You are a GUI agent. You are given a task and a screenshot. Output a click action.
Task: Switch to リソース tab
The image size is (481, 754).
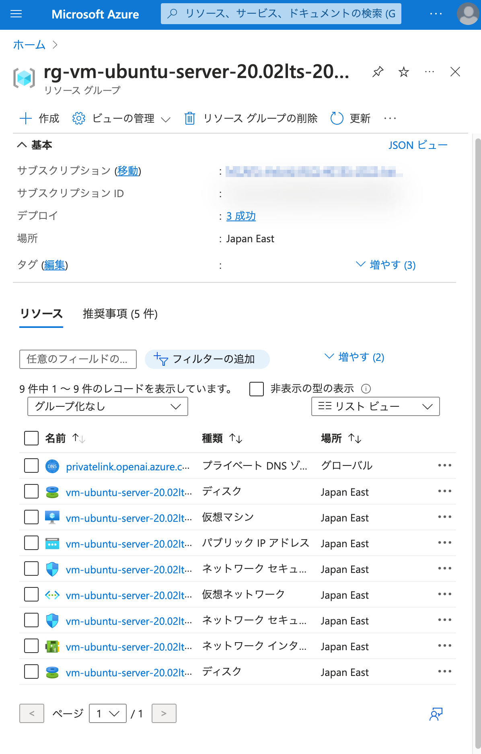point(41,314)
